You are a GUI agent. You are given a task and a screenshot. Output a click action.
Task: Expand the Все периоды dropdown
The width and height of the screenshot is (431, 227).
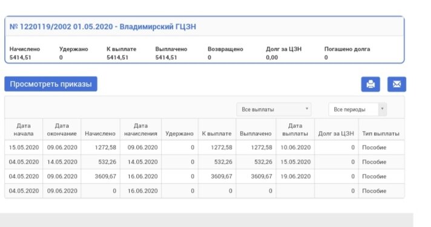pos(358,109)
